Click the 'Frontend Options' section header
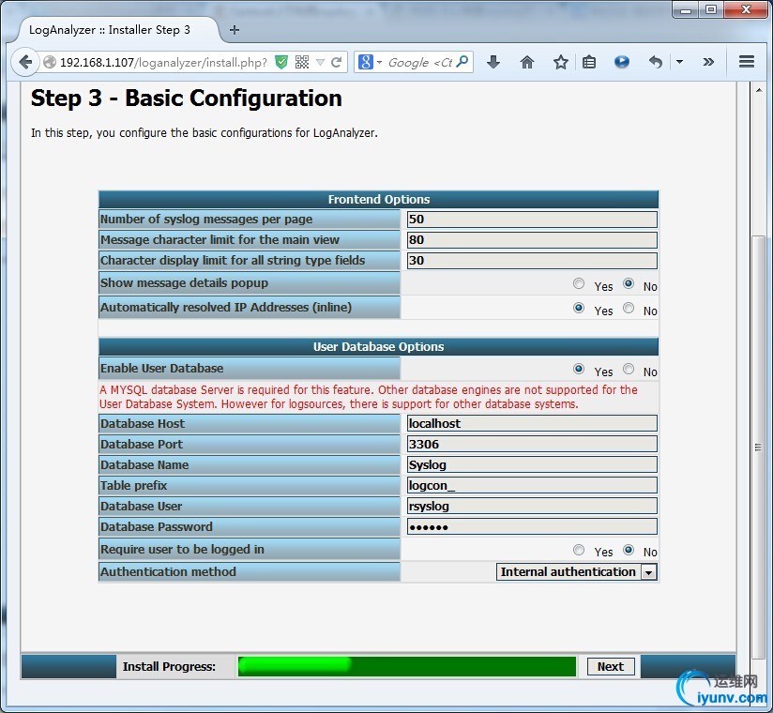This screenshot has height=713, width=773. 379,200
